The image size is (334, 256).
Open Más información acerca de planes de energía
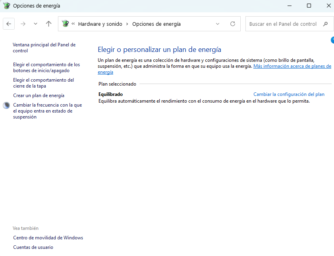click(292, 66)
